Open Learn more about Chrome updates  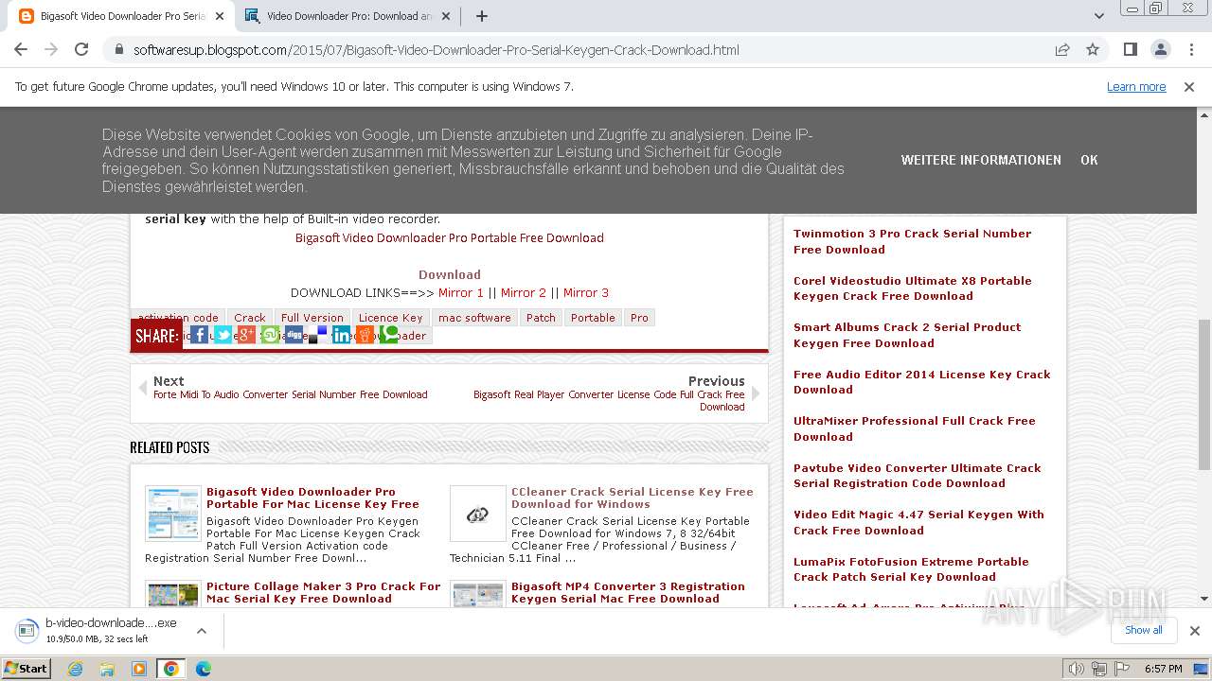point(1136,86)
